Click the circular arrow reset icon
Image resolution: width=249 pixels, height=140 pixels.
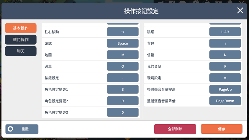(x=11, y=129)
